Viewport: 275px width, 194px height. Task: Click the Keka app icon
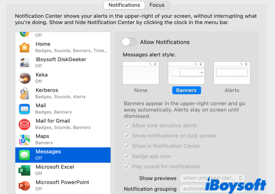pyautogui.click(x=24, y=78)
